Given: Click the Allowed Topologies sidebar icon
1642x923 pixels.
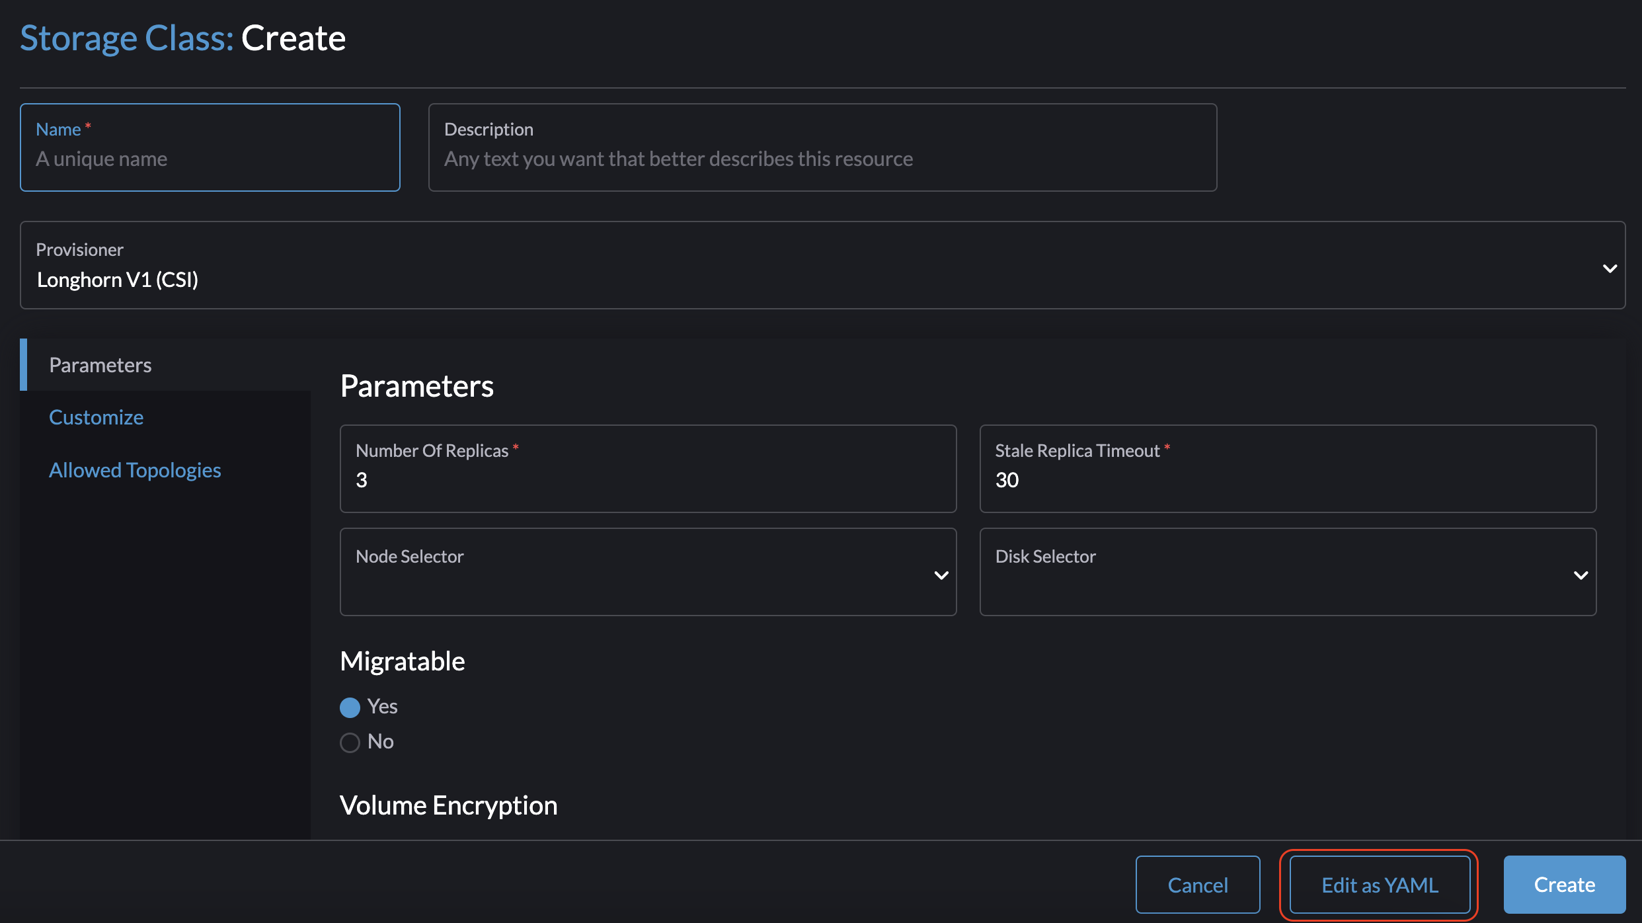Looking at the screenshot, I should 133,469.
